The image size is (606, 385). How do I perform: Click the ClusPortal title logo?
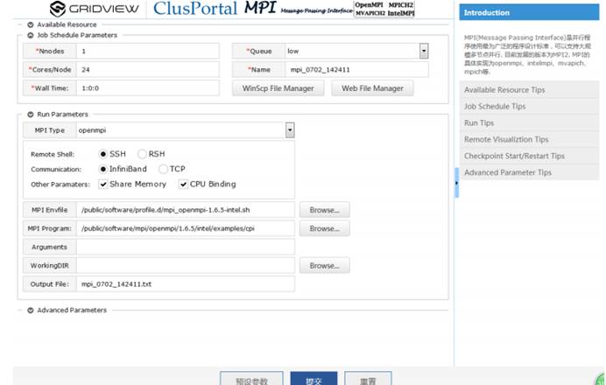tap(195, 9)
